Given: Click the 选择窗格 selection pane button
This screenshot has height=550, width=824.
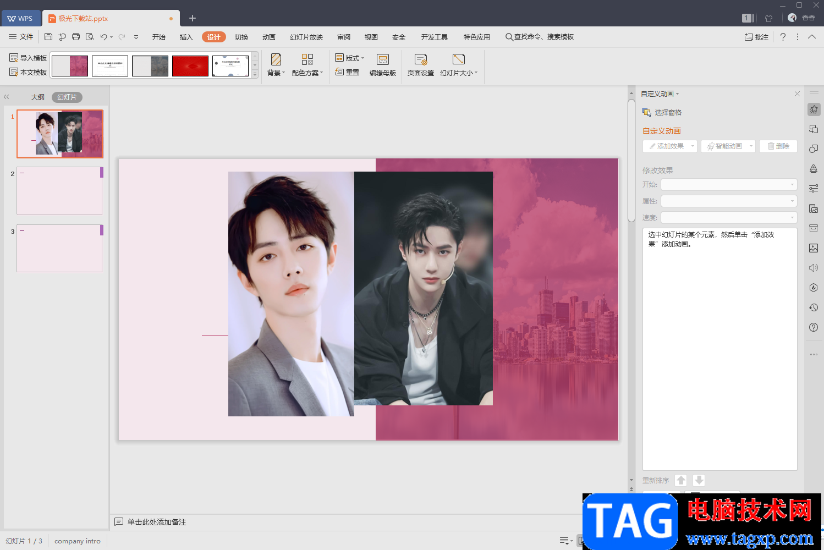Looking at the screenshot, I should pos(662,112).
